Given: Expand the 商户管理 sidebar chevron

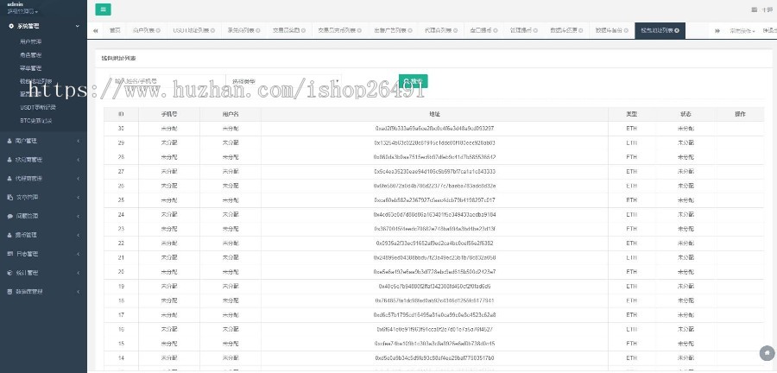Looking at the screenshot, I should [78, 142].
